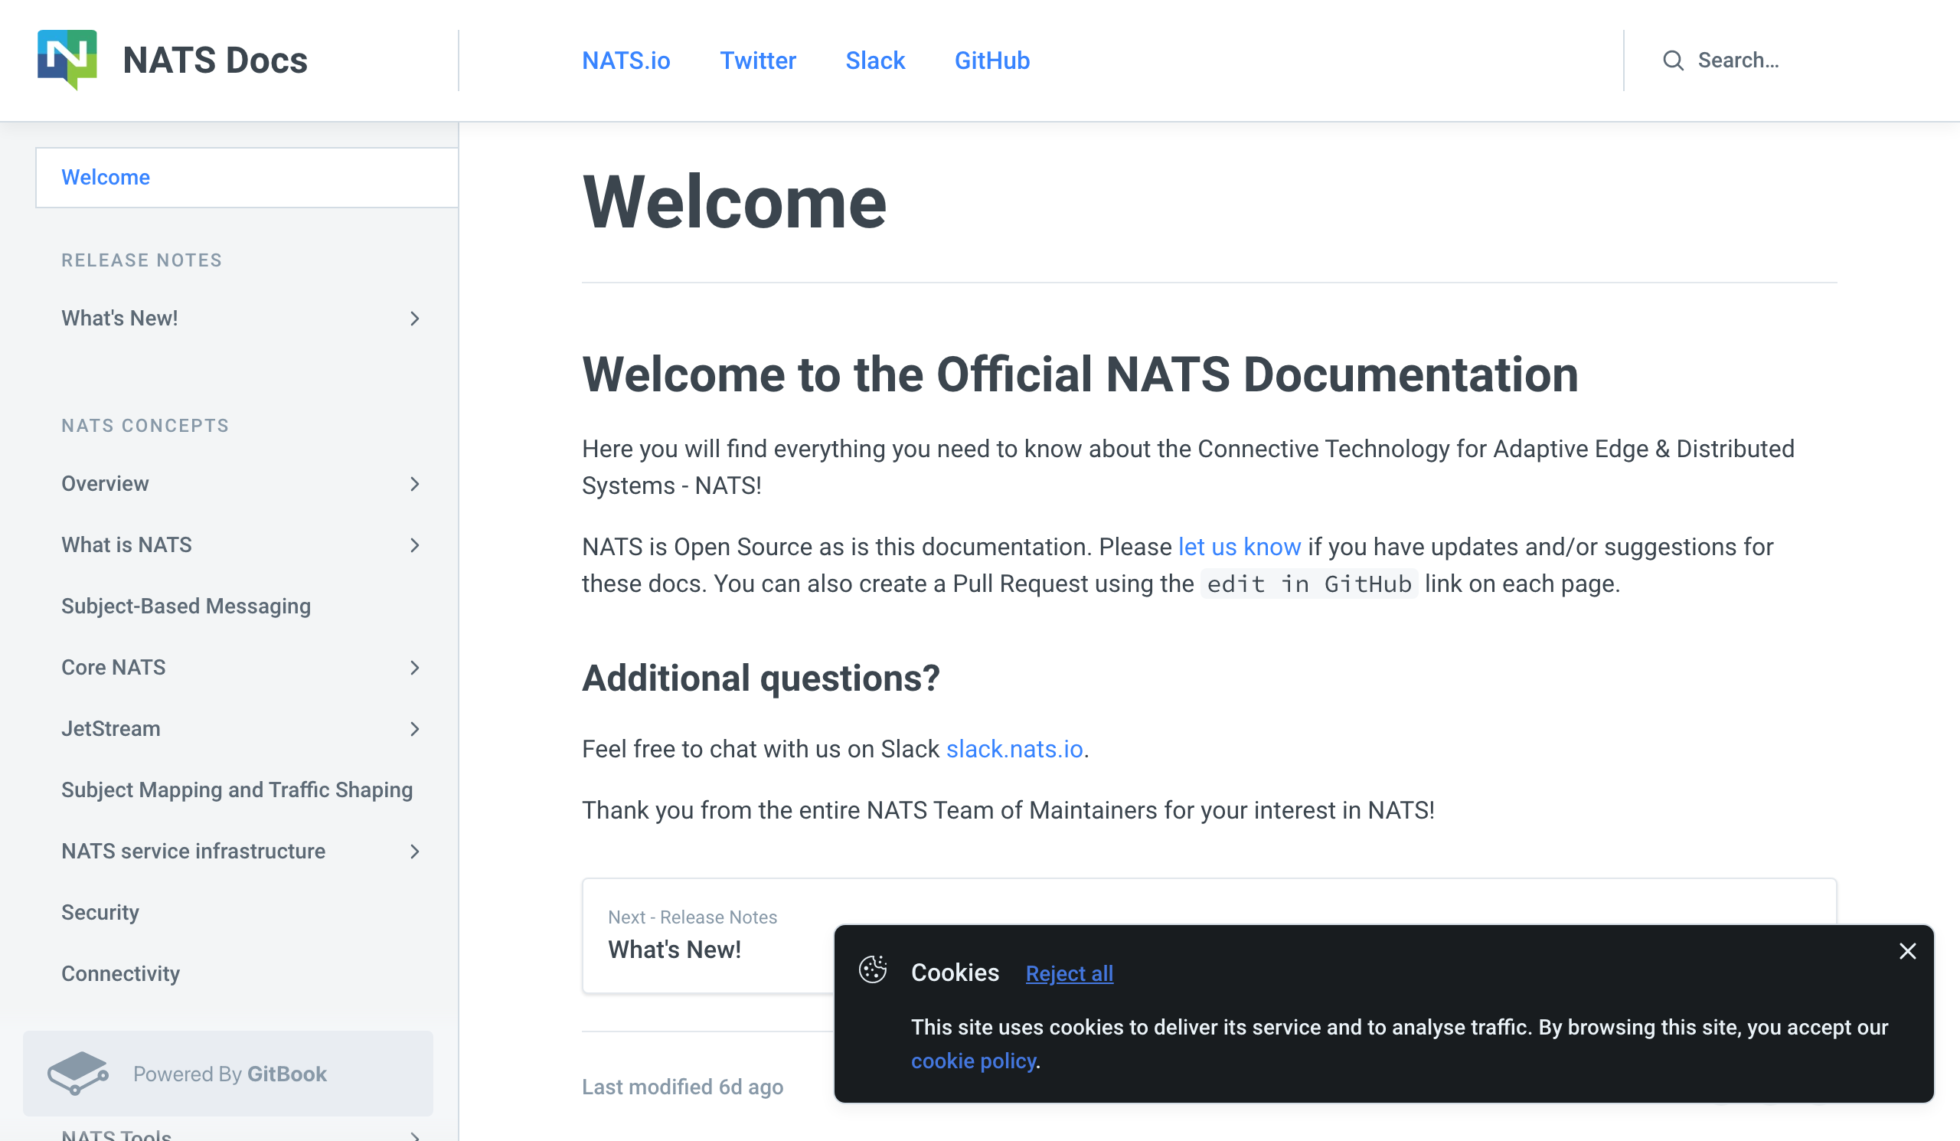Click the 'Welcome' page heading

click(x=733, y=203)
